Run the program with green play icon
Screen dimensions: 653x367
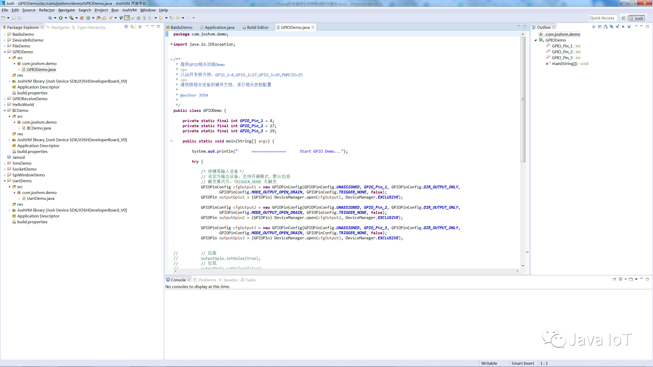(x=61, y=18)
